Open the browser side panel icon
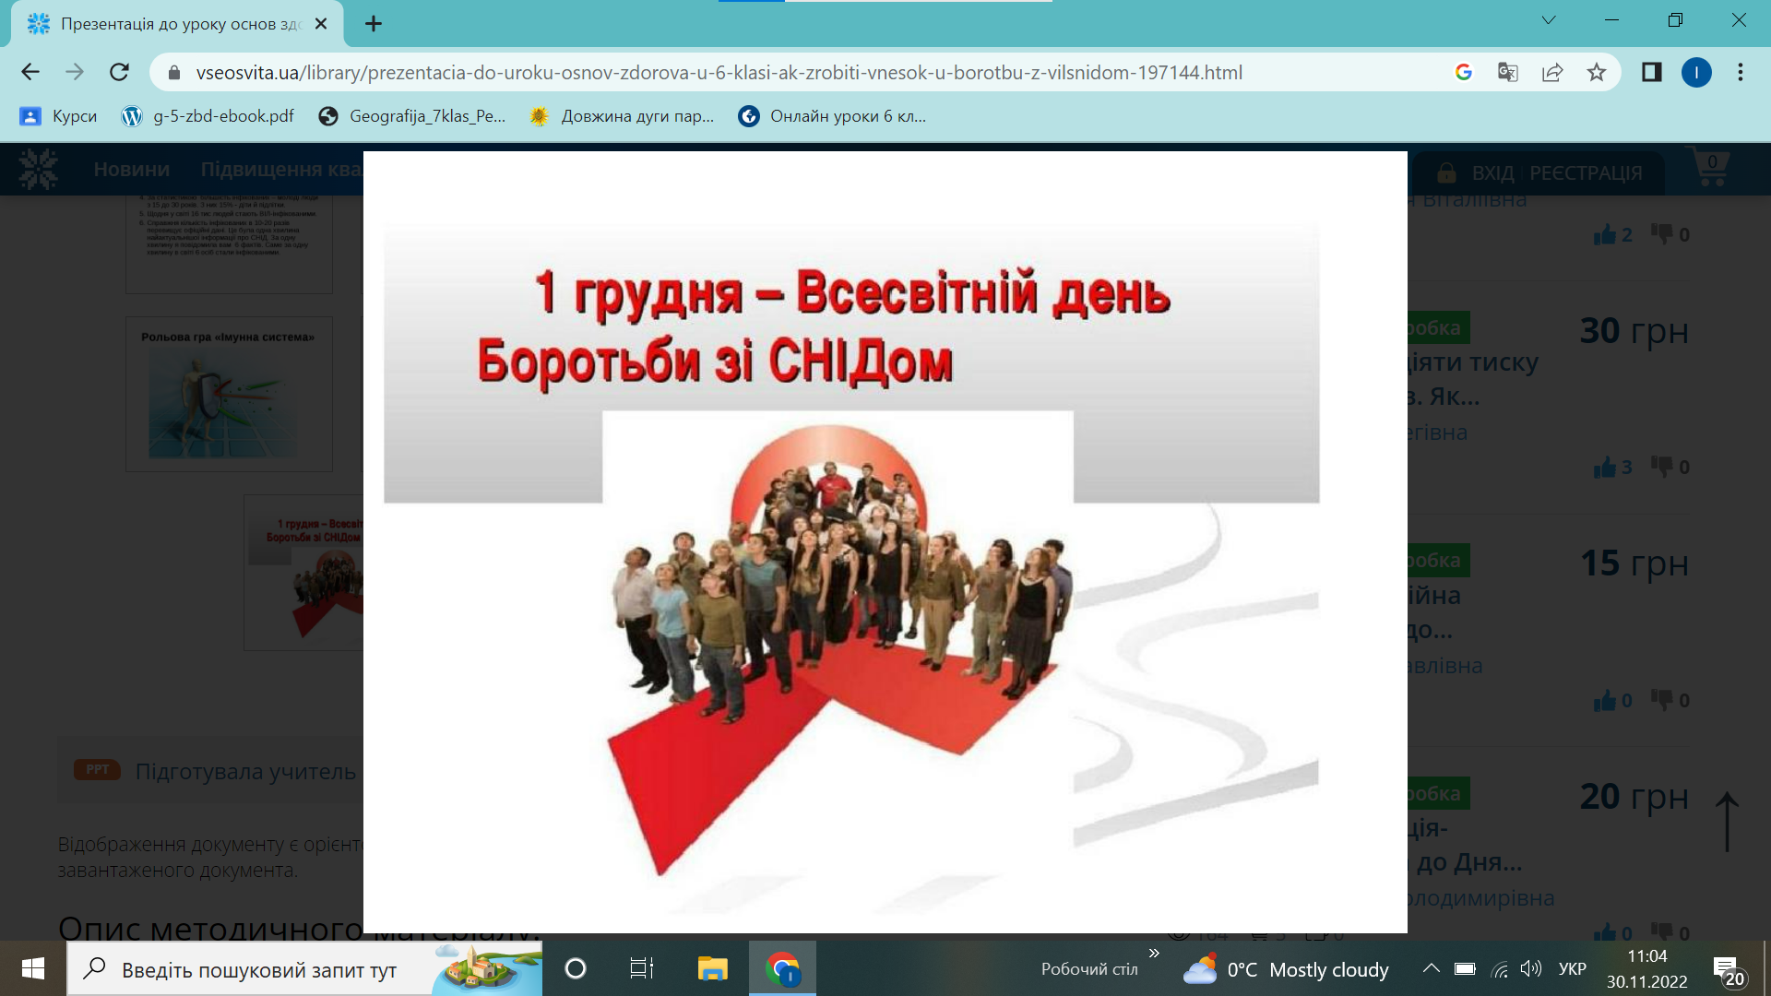The height and width of the screenshot is (996, 1771). pos(1651,72)
